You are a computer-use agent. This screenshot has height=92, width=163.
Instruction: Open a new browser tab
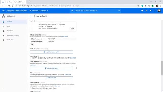coord(29,2)
